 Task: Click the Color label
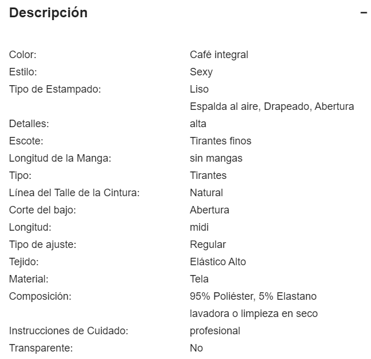point(23,55)
